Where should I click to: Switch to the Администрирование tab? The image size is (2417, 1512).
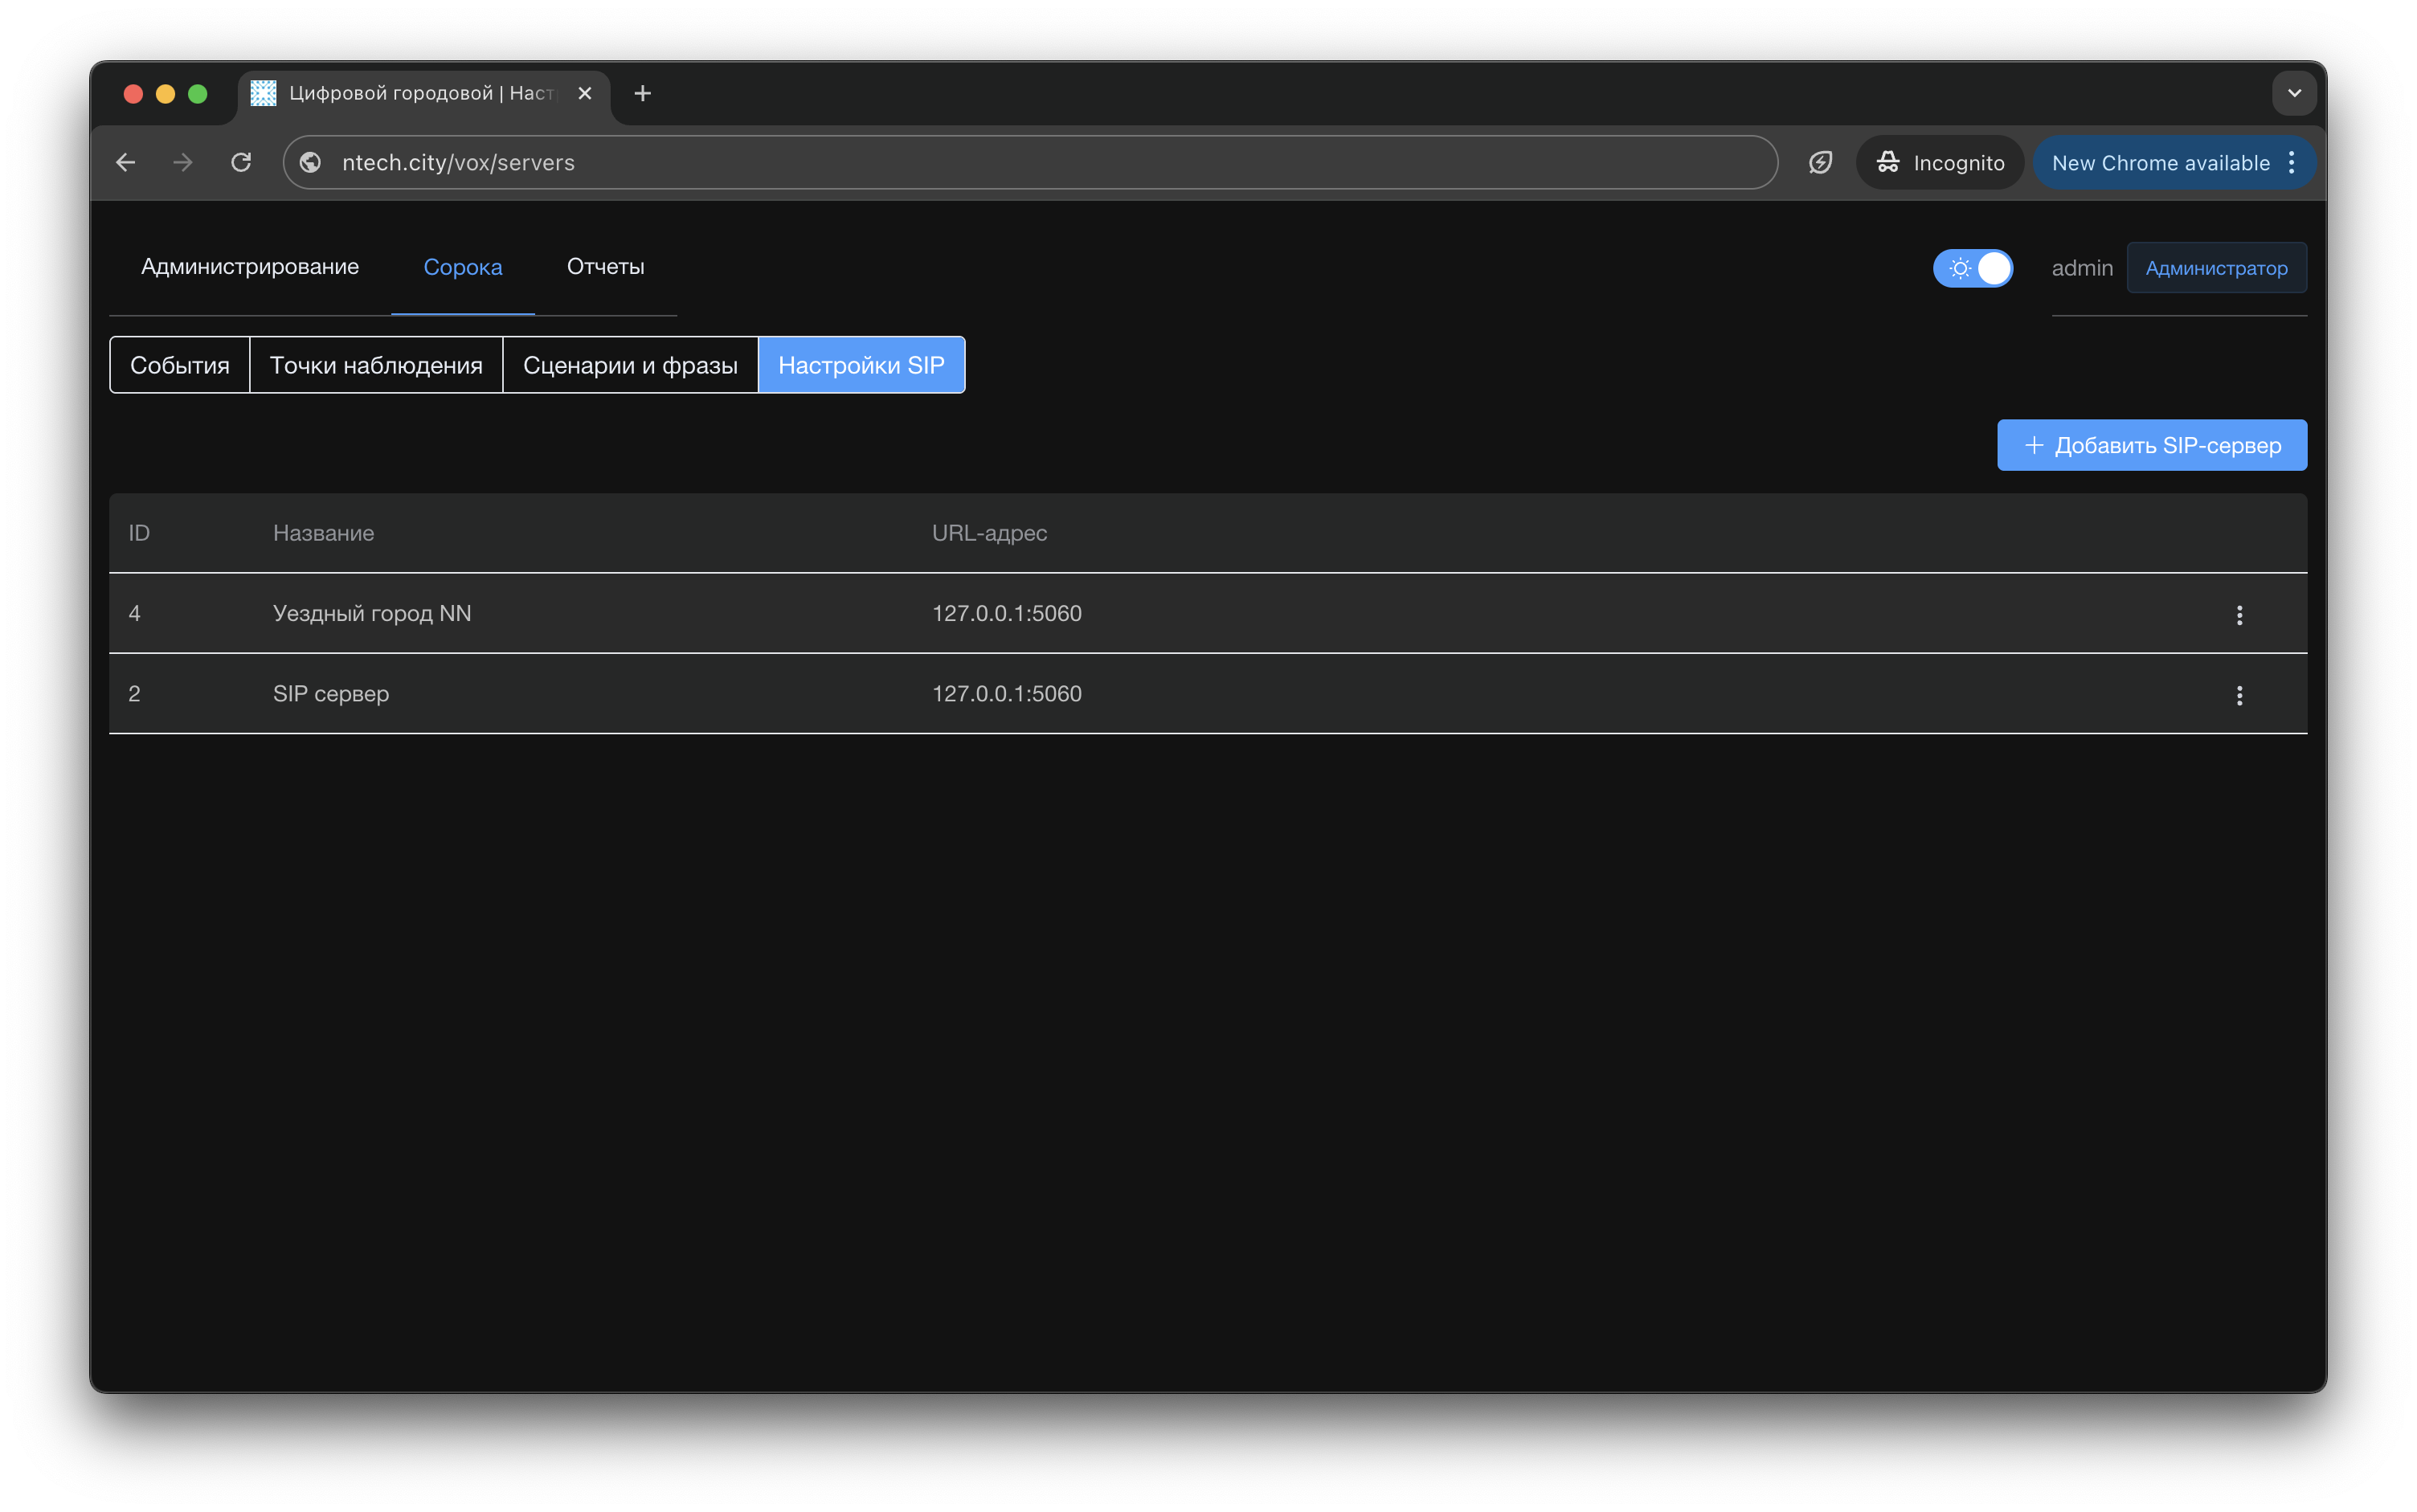point(250,267)
